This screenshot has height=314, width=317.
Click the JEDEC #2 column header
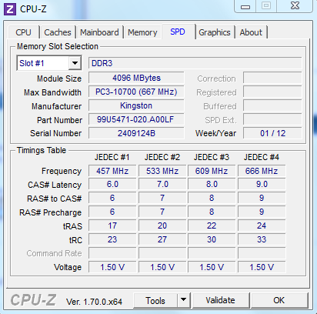(x=162, y=157)
